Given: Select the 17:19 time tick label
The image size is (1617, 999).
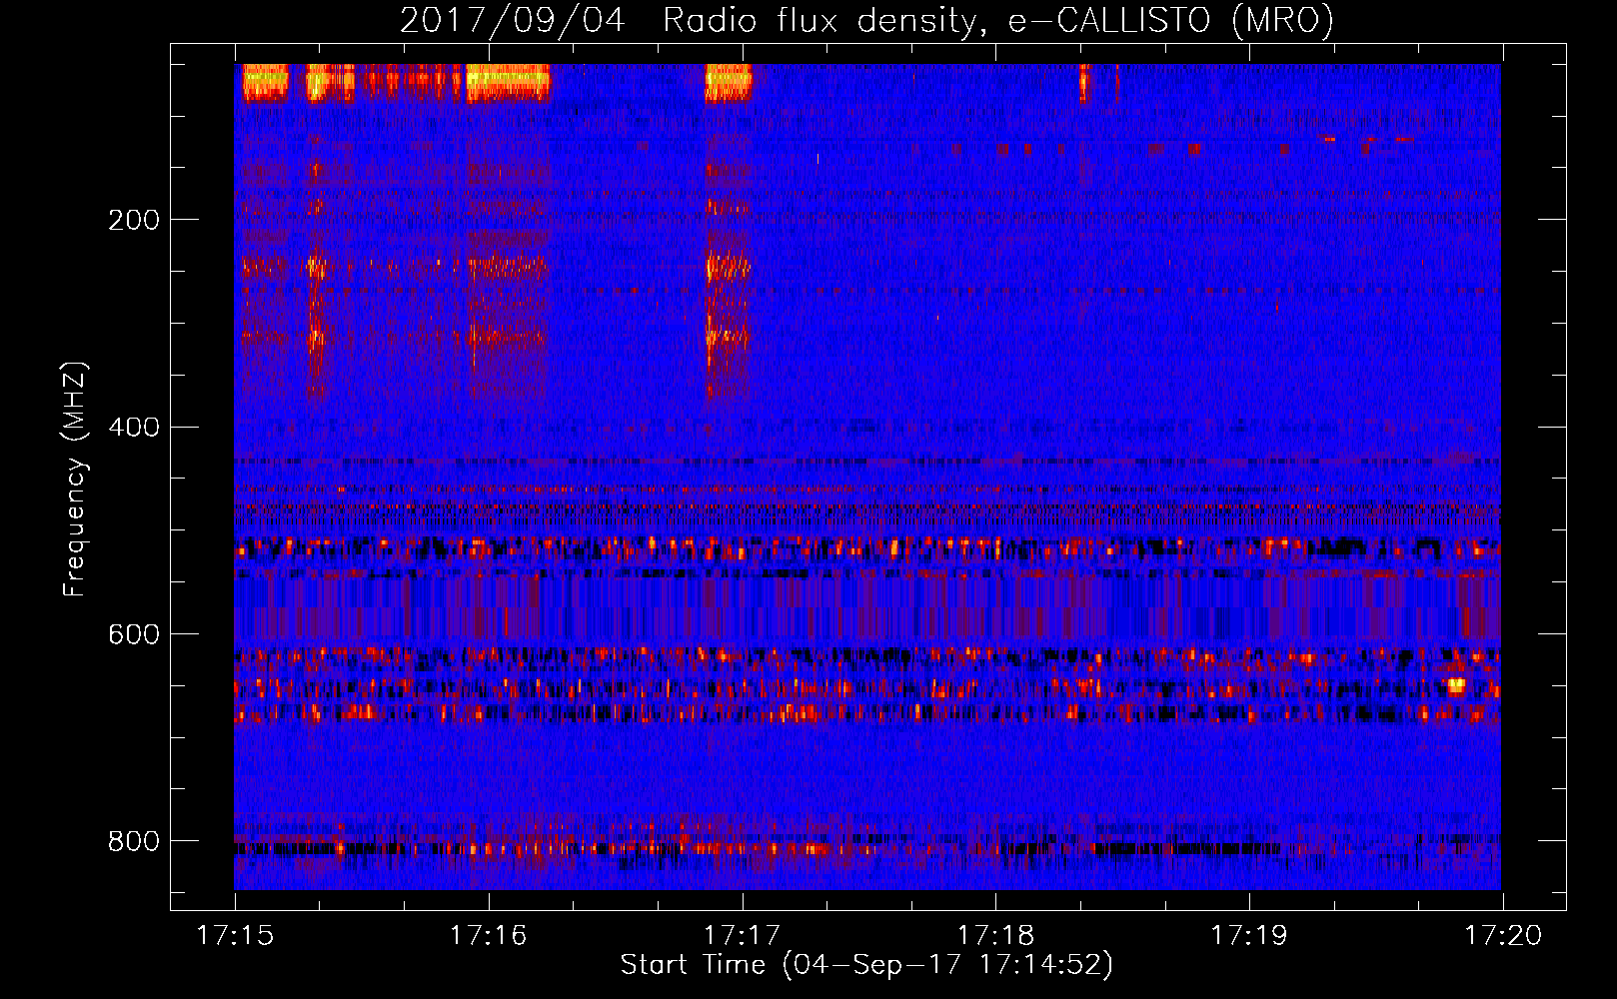Looking at the screenshot, I should [1249, 936].
